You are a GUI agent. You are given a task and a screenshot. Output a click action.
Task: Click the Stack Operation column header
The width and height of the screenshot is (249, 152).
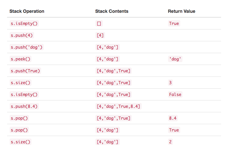[27, 11]
